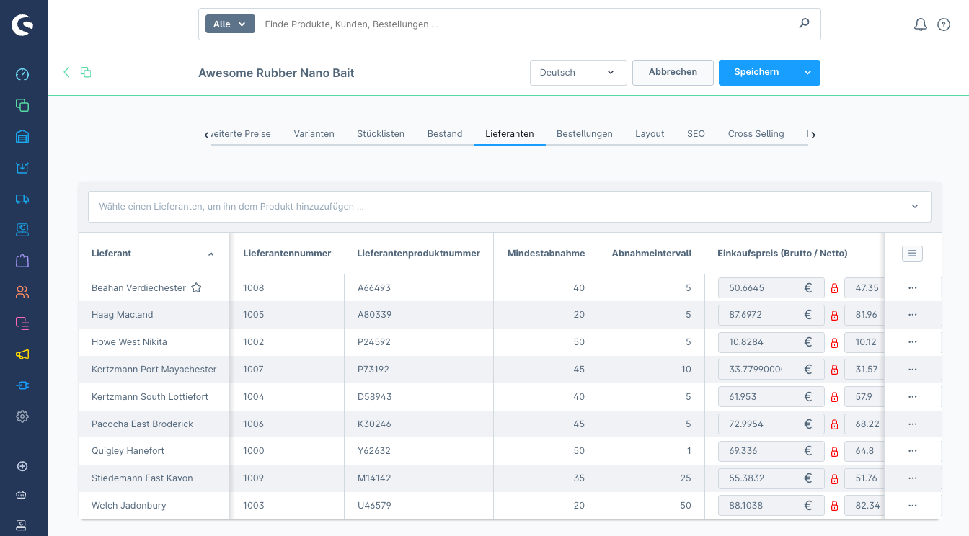This screenshot has width=969, height=536.
Task: Open Settings via the gear icon
Action: point(22,416)
